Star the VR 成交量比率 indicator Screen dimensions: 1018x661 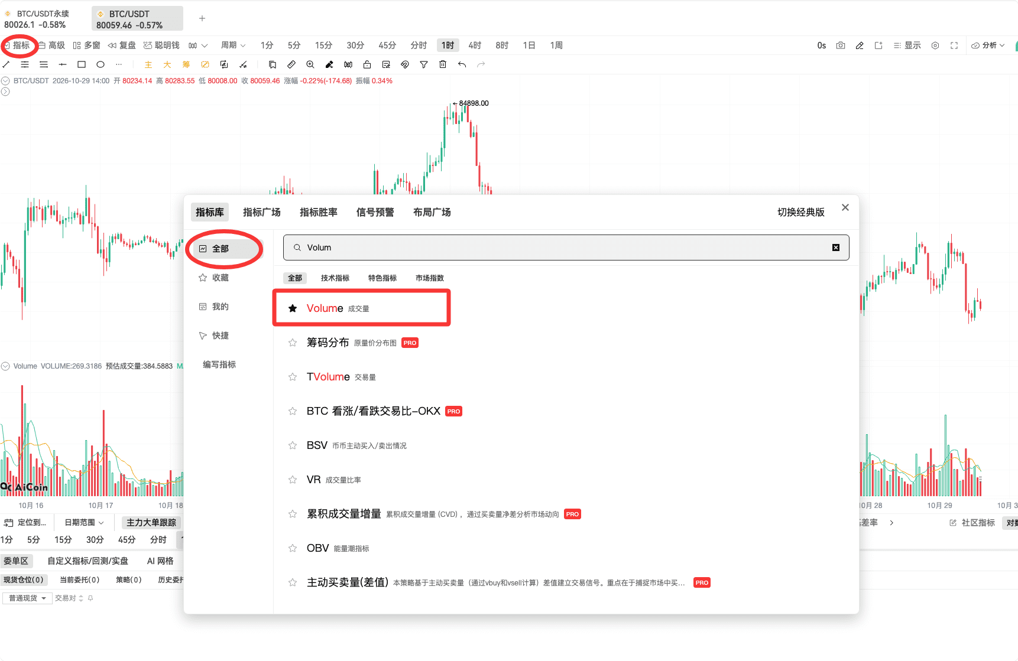[293, 480]
